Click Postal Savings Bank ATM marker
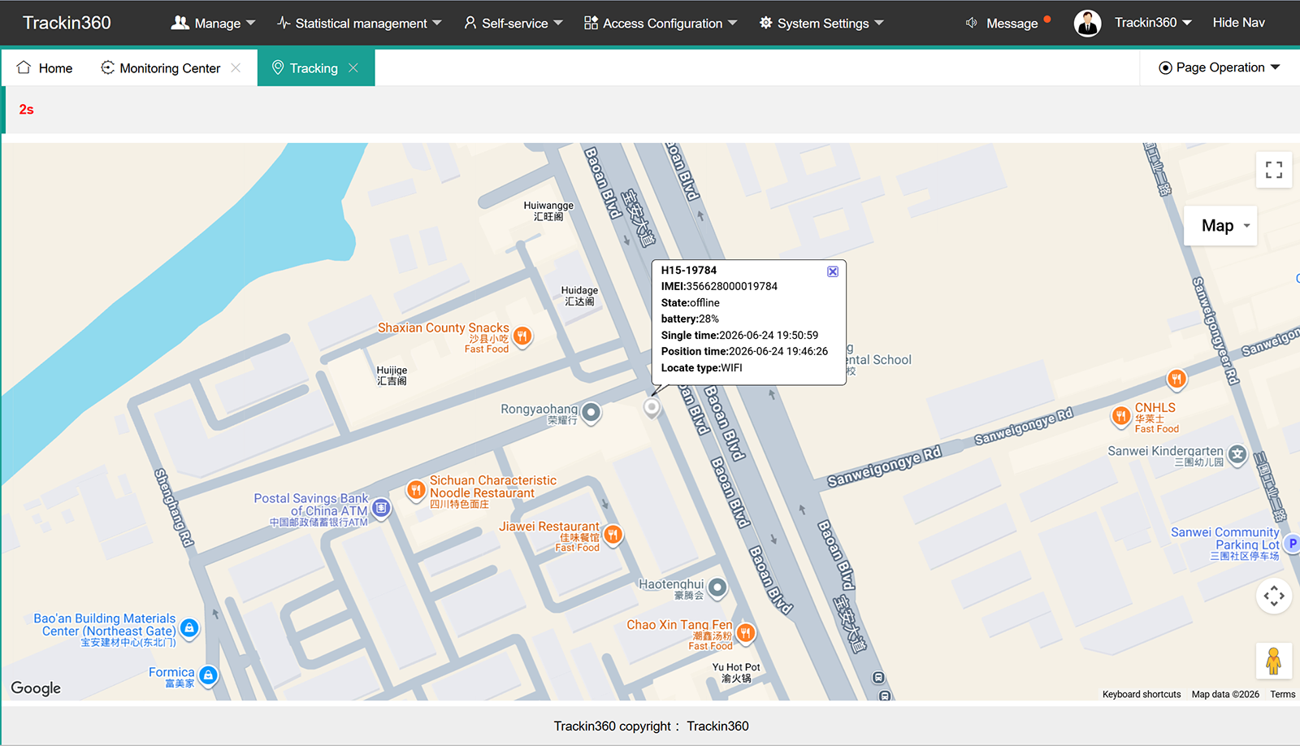1300x746 pixels. point(381,508)
